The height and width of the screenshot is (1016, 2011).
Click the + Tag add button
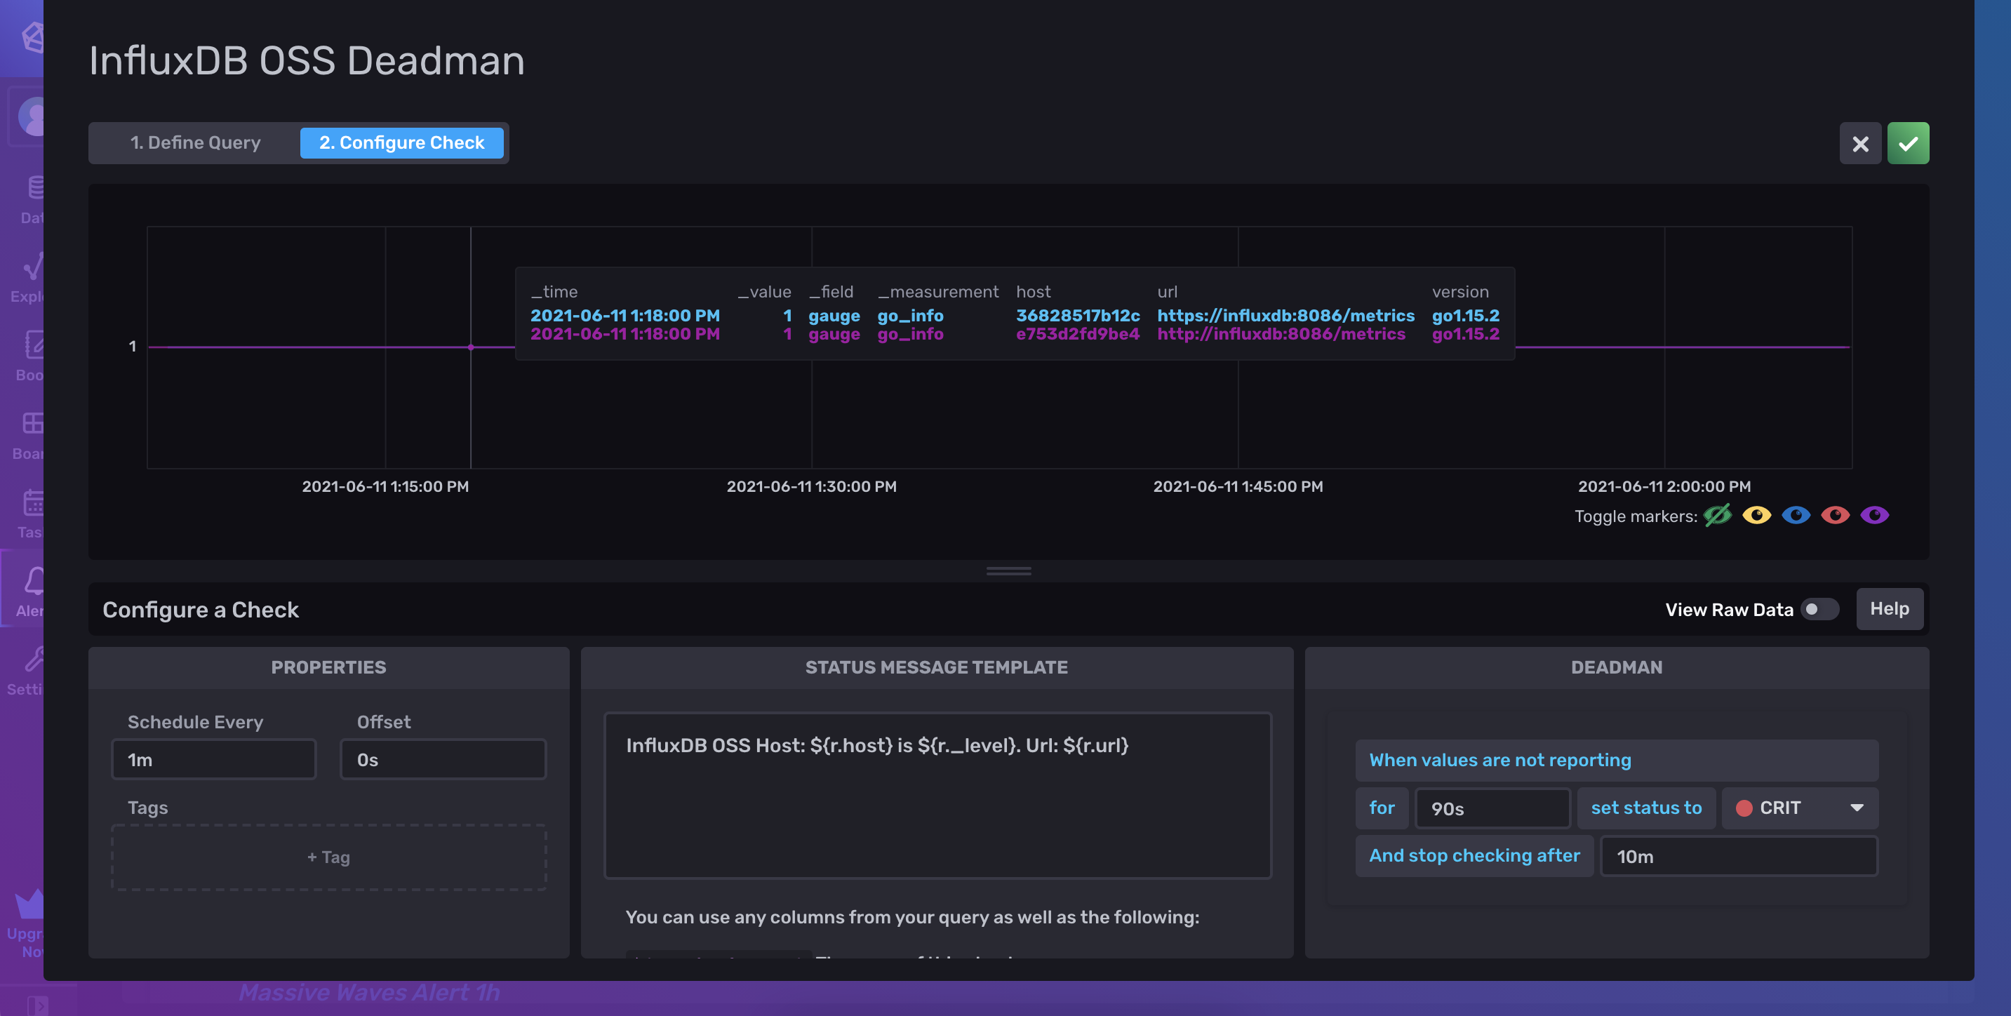[328, 857]
